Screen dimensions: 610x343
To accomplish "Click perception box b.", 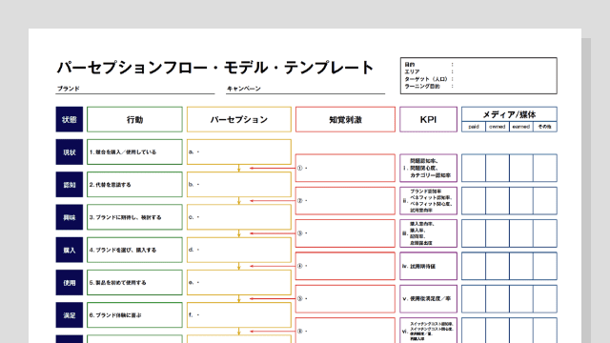I will tap(239, 185).
